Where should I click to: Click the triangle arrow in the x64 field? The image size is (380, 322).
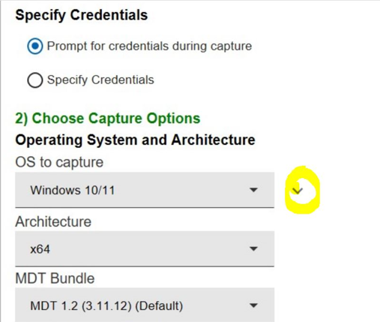[x=253, y=249]
